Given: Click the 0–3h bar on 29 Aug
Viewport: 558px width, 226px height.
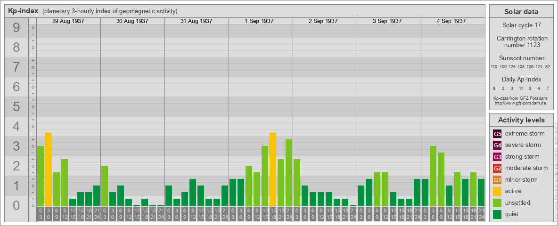Looking at the screenshot, I should pos(41,176).
